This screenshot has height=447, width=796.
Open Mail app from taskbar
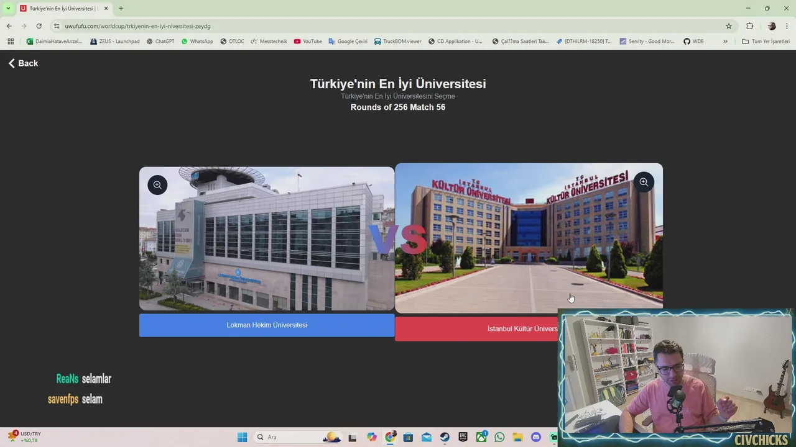(x=427, y=437)
